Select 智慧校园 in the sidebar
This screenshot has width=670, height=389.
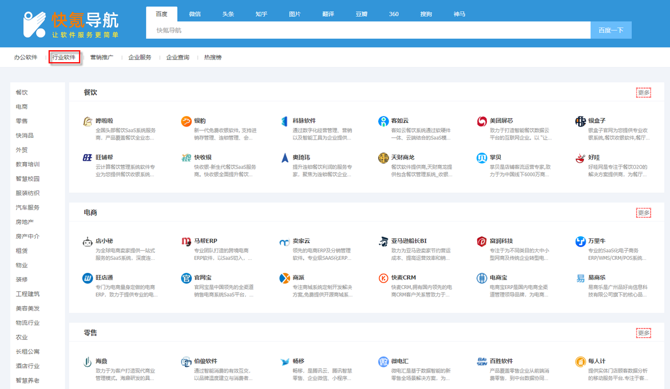coord(28,179)
